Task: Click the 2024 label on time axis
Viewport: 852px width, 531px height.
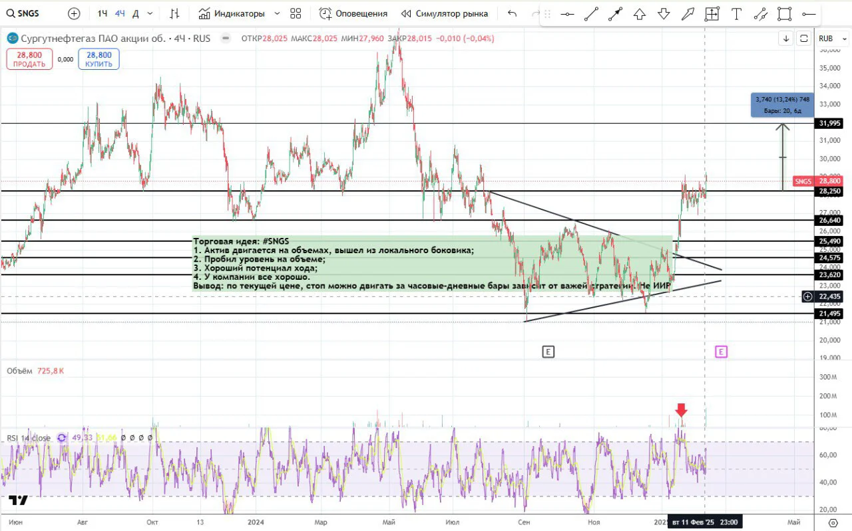Action: click(x=256, y=522)
